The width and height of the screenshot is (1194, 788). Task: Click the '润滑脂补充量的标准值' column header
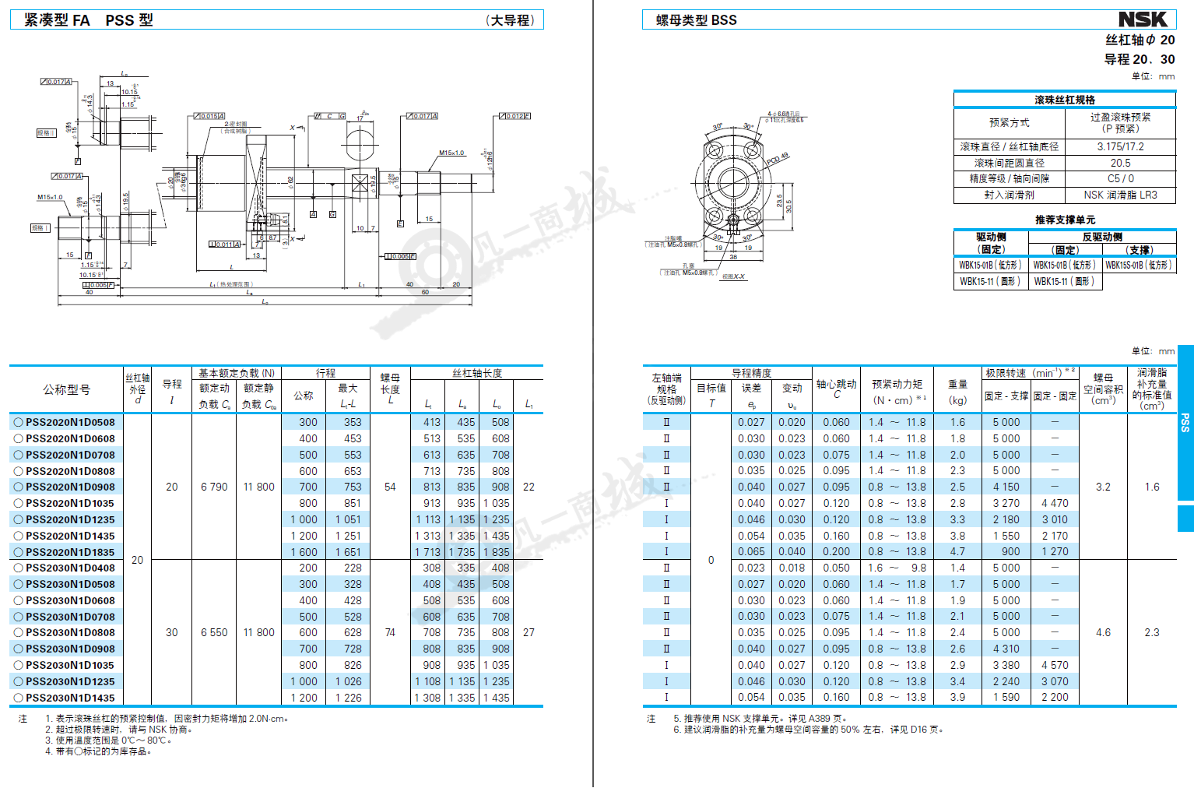1152,389
